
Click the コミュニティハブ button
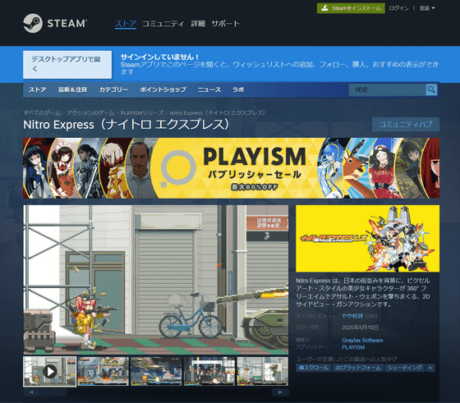(x=406, y=124)
